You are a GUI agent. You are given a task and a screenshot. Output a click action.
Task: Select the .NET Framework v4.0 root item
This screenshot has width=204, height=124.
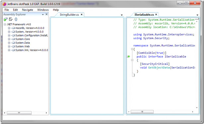click(19, 24)
